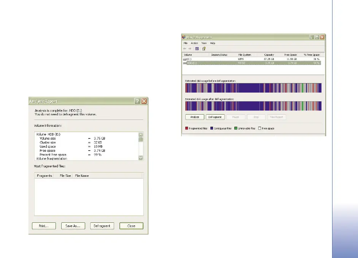Click the Close button in Analysis Report
Screen dimensions: 358x258
131,226
